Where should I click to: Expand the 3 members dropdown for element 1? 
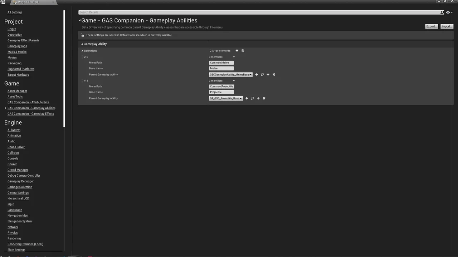(x=234, y=81)
